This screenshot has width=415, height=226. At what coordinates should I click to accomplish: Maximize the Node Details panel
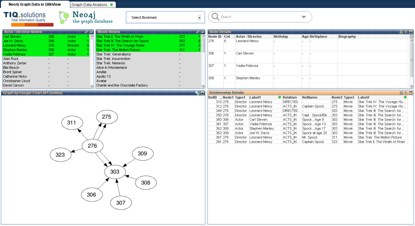coord(411,32)
